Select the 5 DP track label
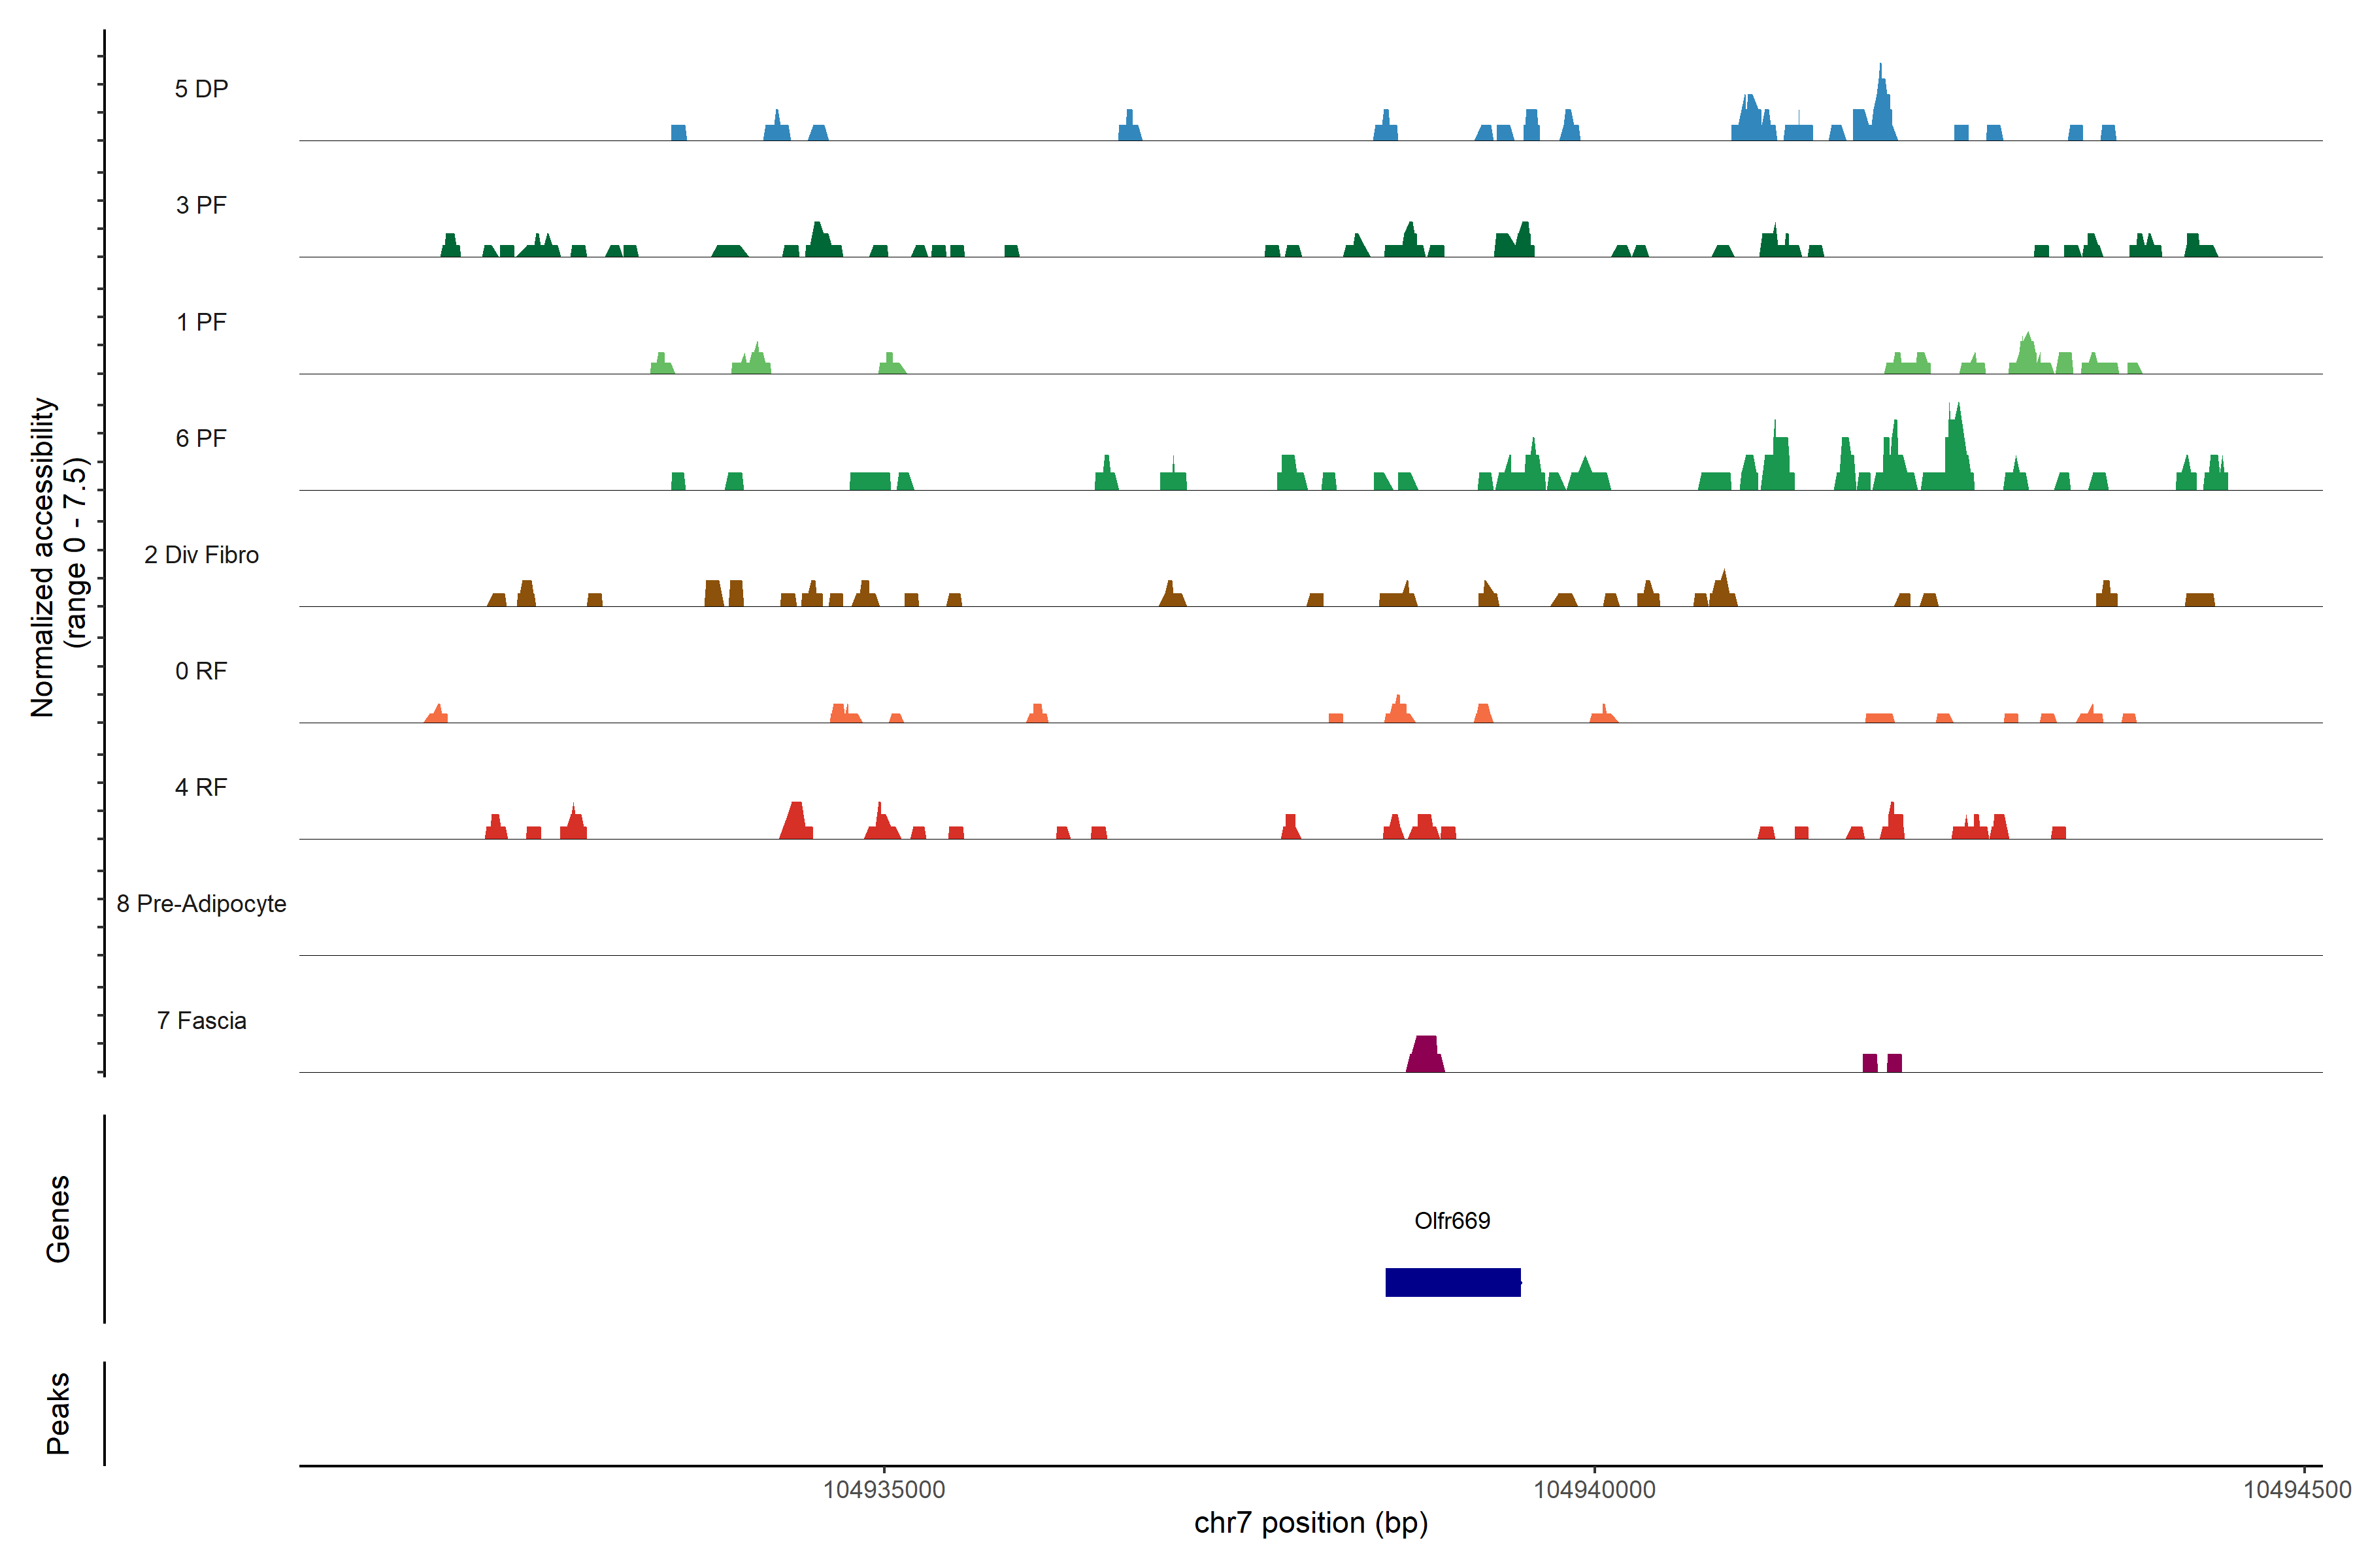The image size is (2353, 1568). [x=201, y=89]
